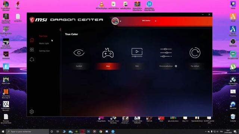
Task: Activate the red Jeux mode button
Action: click(x=108, y=66)
